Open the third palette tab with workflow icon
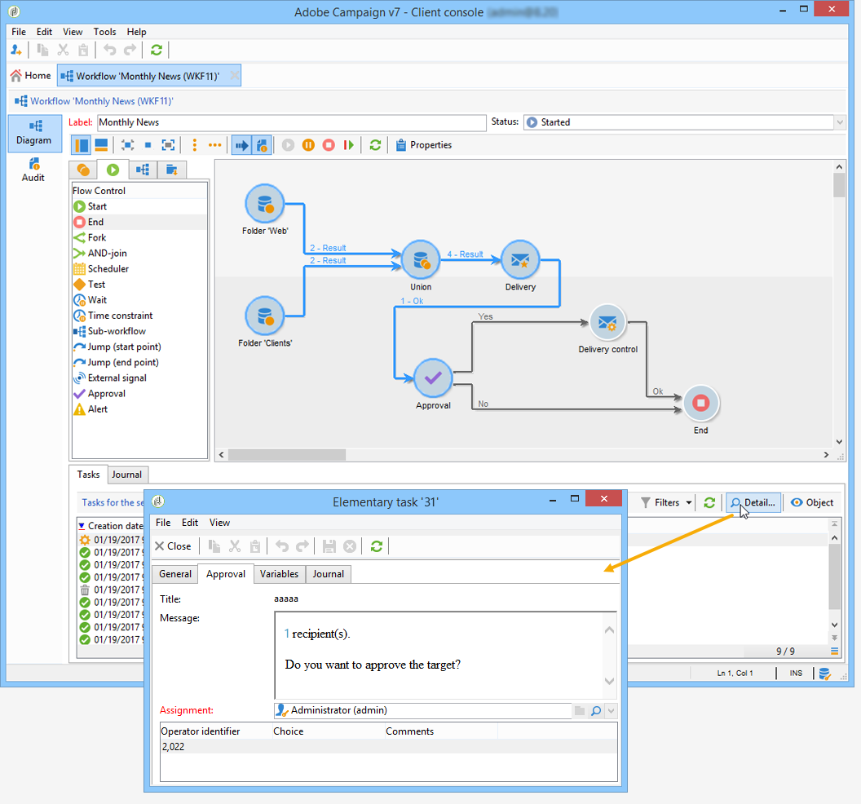Viewport: 861px width, 804px height. [143, 170]
